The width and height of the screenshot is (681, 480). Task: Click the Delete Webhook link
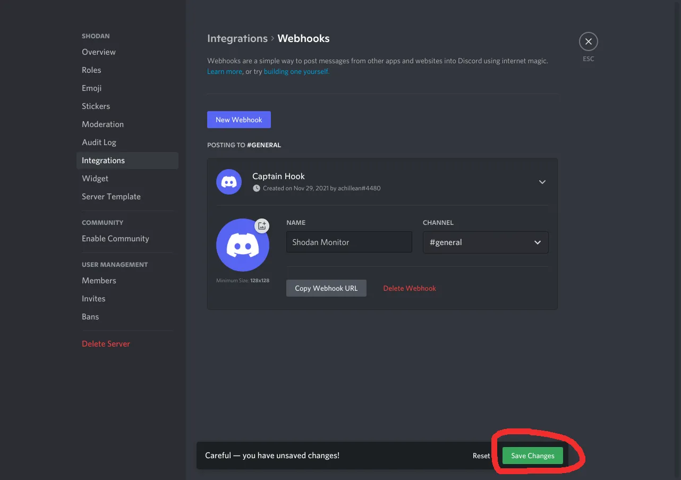(x=410, y=288)
